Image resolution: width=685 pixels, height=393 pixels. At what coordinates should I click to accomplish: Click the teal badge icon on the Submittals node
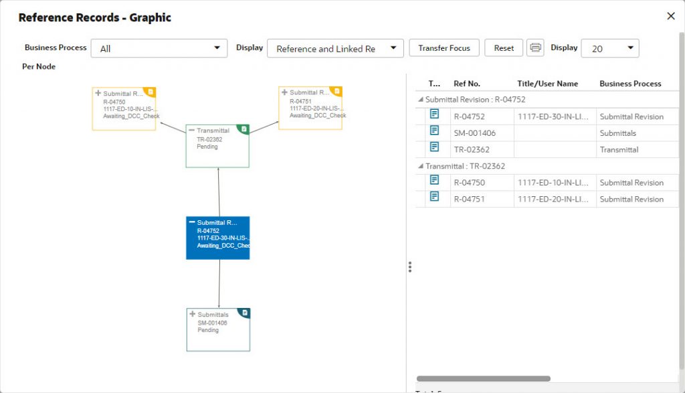click(245, 313)
